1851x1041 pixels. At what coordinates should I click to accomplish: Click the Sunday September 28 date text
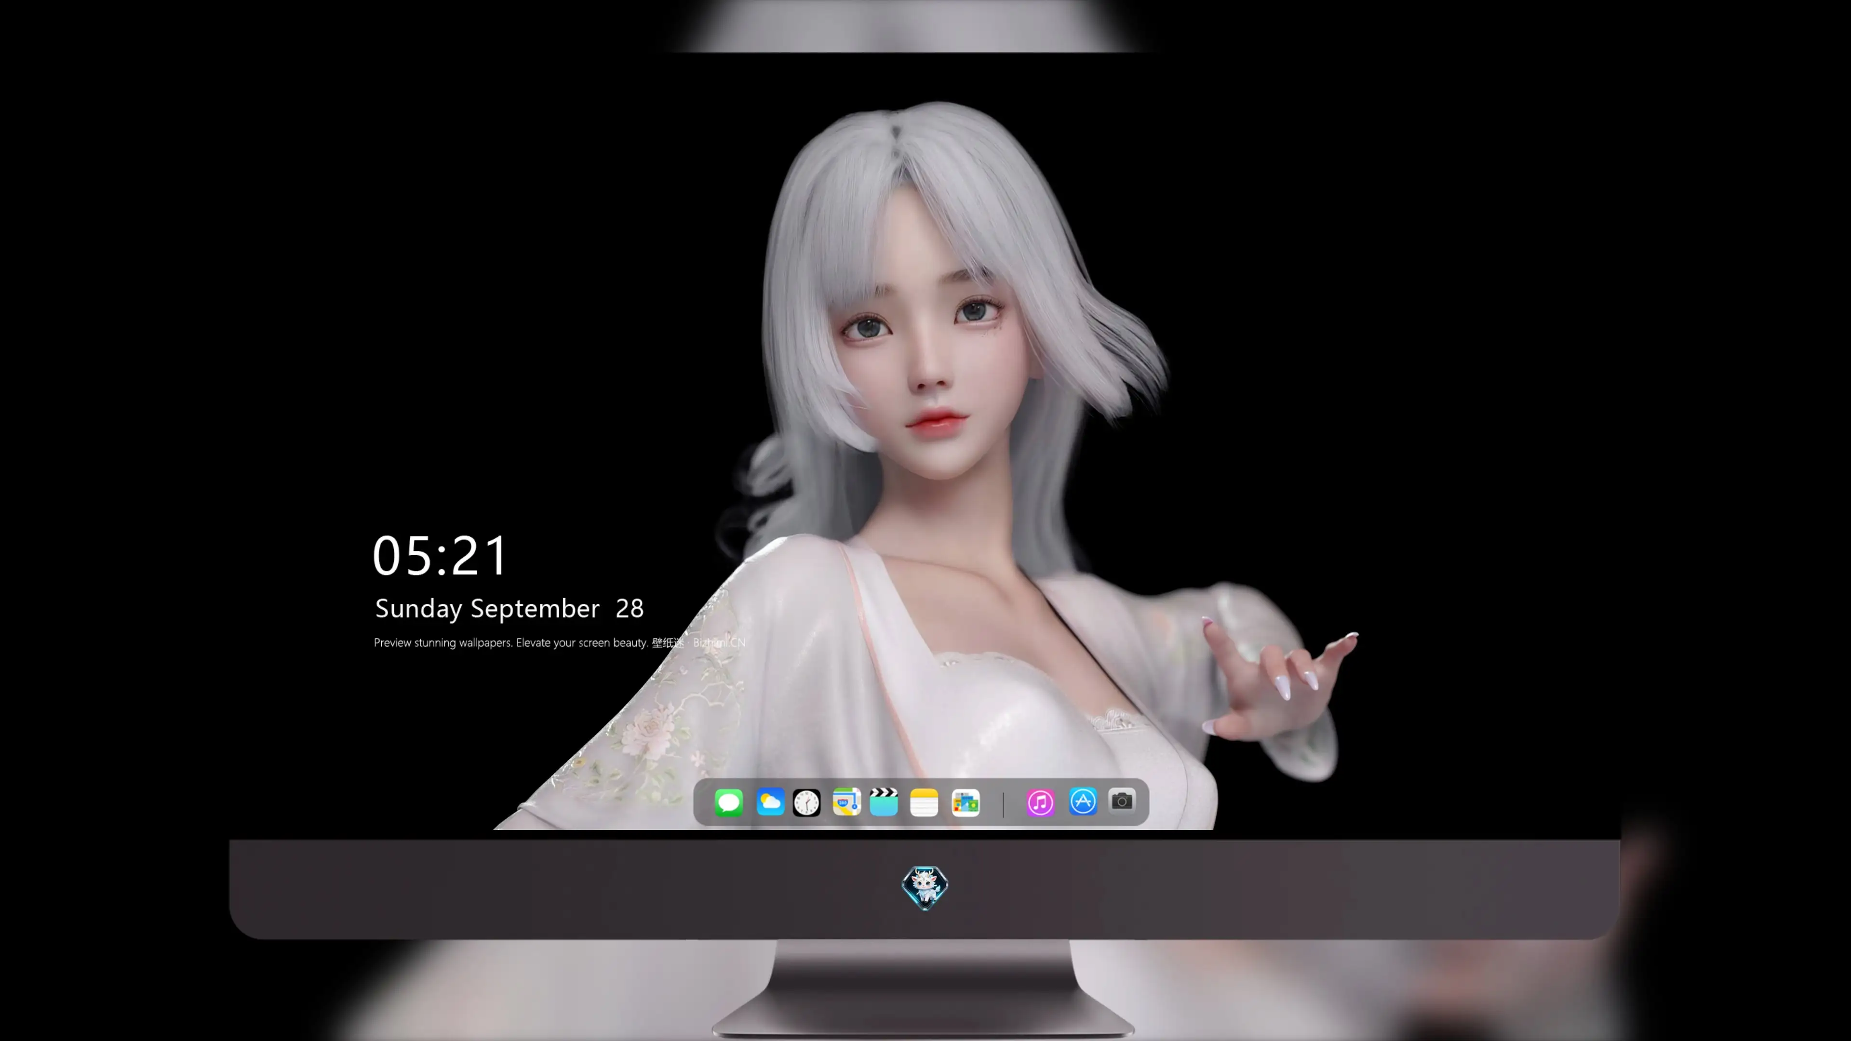coord(510,609)
